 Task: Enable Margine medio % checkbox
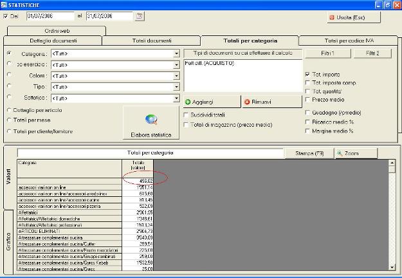[x=307, y=131]
